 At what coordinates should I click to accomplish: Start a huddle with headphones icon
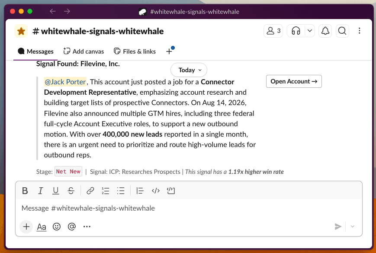(x=296, y=31)
